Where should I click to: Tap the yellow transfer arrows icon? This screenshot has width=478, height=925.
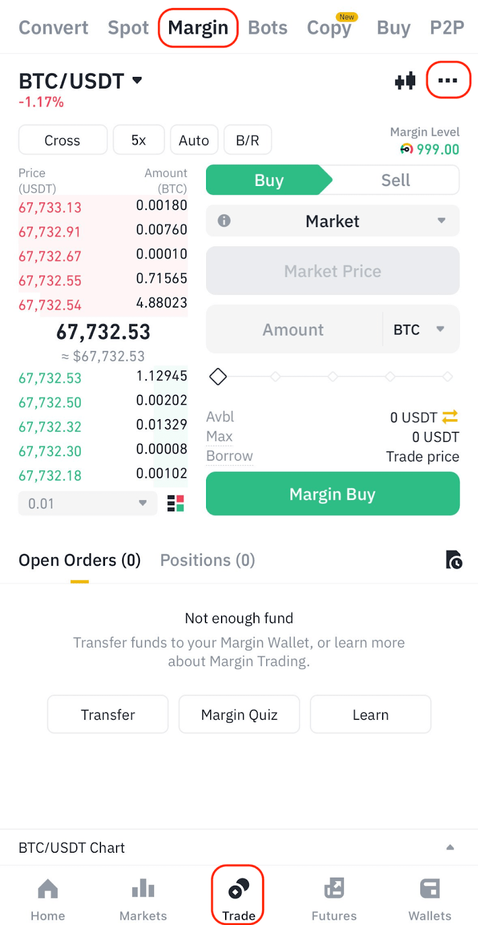(x=450, y=416)
